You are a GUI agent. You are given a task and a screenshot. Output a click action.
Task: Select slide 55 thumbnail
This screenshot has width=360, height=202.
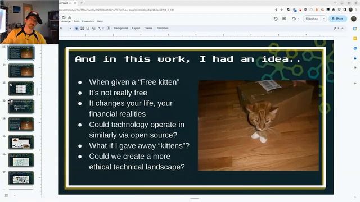pyautogui.click(x=21, y=142)
